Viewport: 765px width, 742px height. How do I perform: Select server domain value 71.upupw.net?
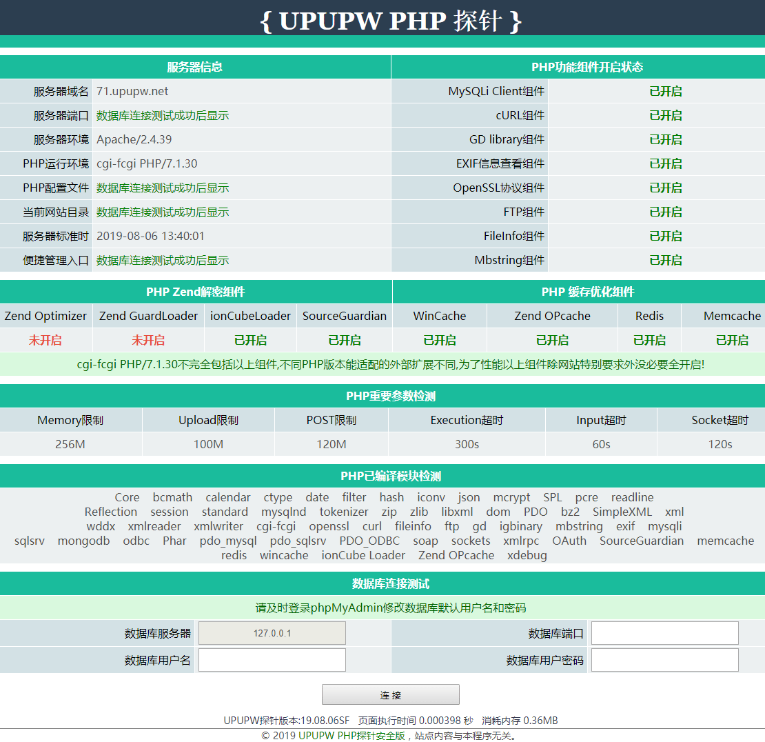(x=132, y=91)
